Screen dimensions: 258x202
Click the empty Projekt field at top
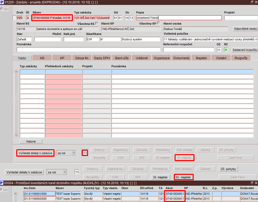241,18
